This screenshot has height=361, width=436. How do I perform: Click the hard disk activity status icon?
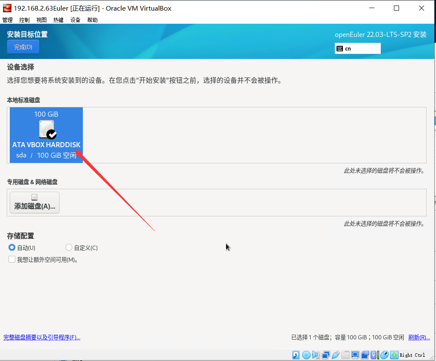296,355
